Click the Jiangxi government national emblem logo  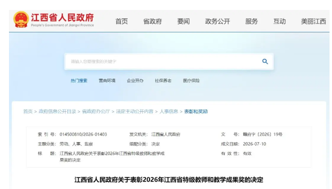click(x=21, y=19)
